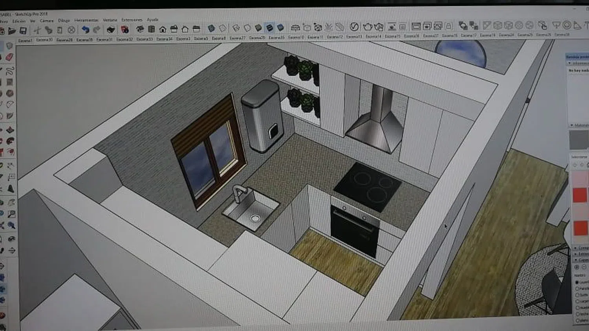Expand the Componentes panel section

point(576,248)
